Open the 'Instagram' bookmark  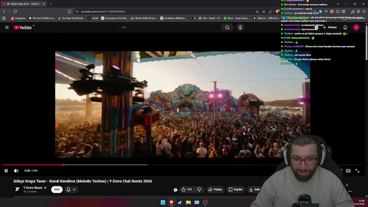click(18, 18)
